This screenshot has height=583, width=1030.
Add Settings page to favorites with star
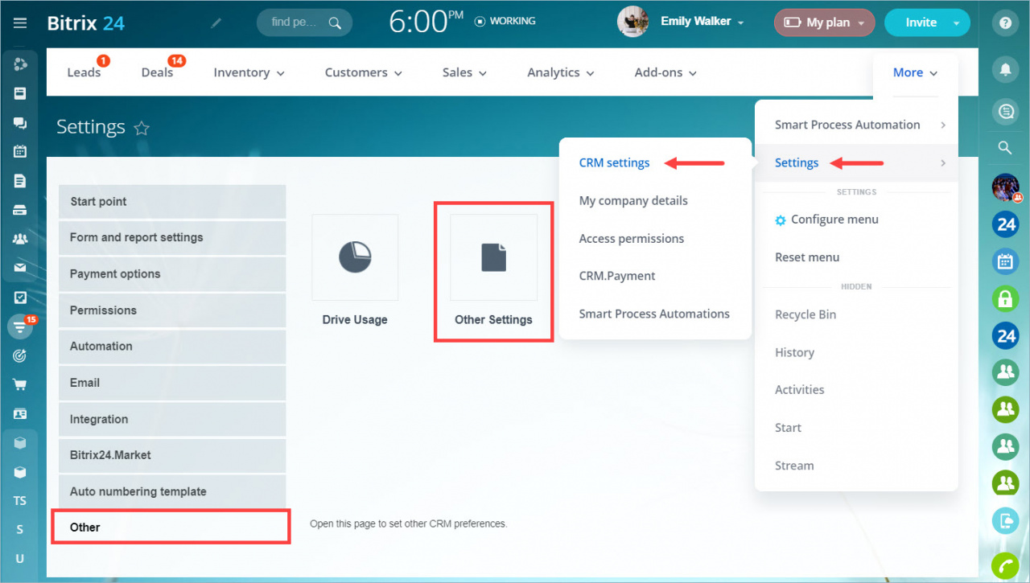[142, 128]
